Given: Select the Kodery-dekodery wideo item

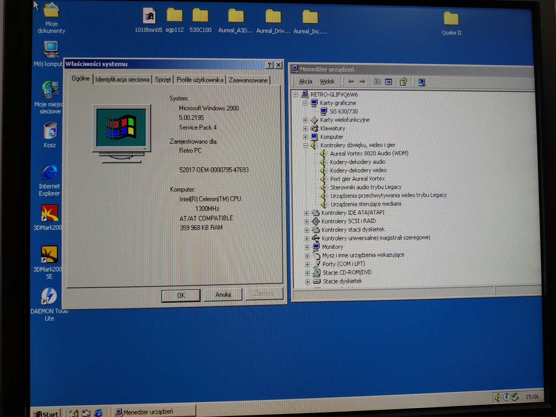Looking at the screenshot, I should point(358,170).
